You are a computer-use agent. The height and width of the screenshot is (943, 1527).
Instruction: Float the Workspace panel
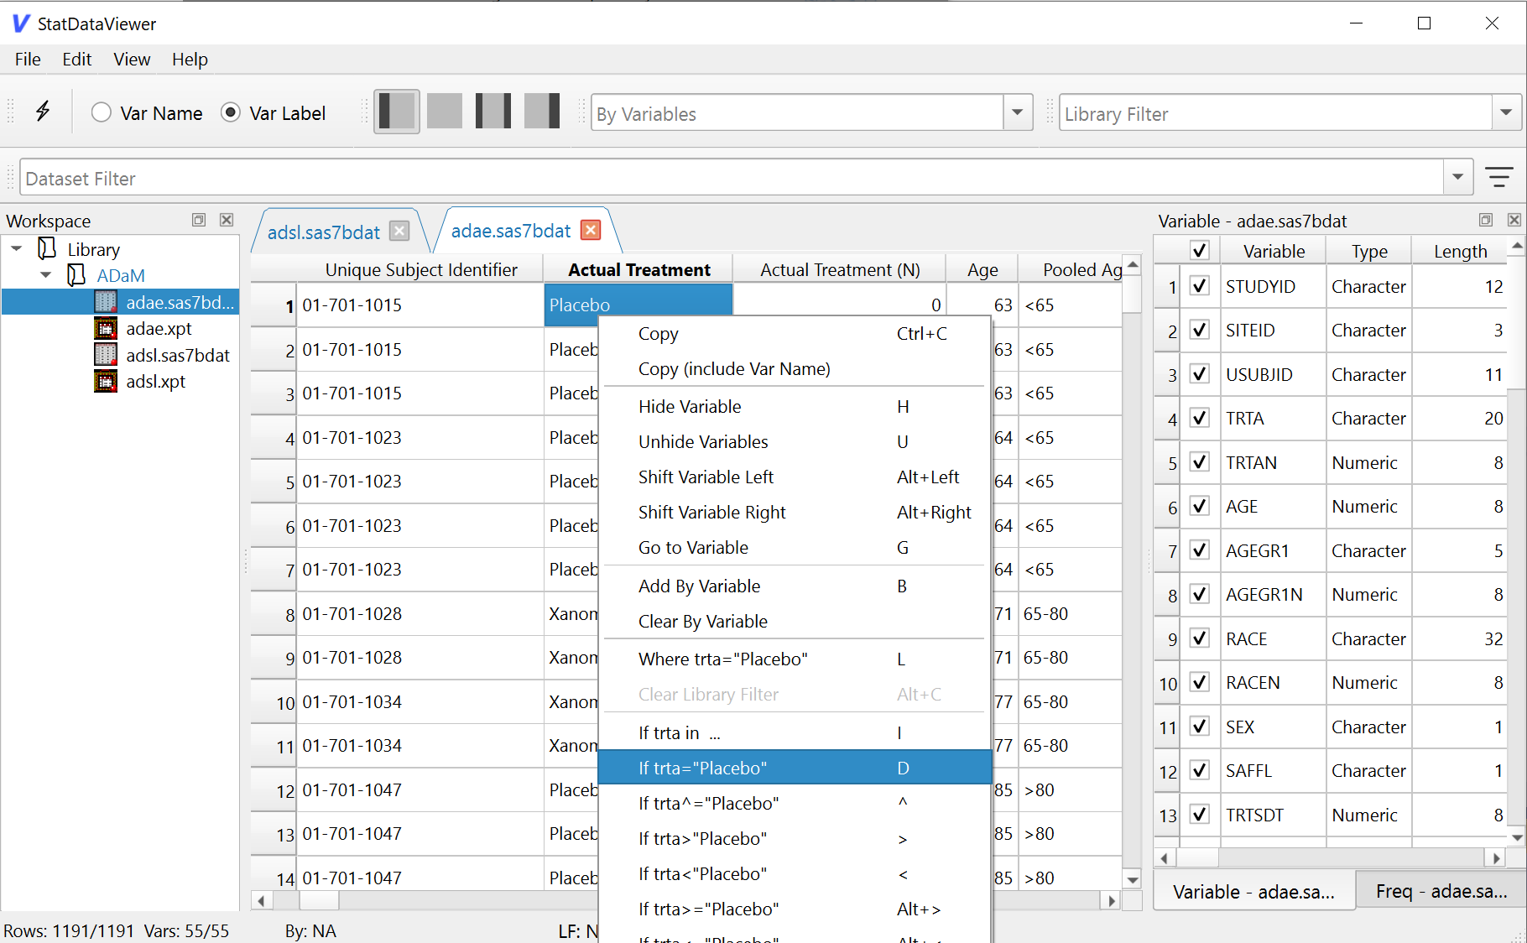tap(199, 220)
